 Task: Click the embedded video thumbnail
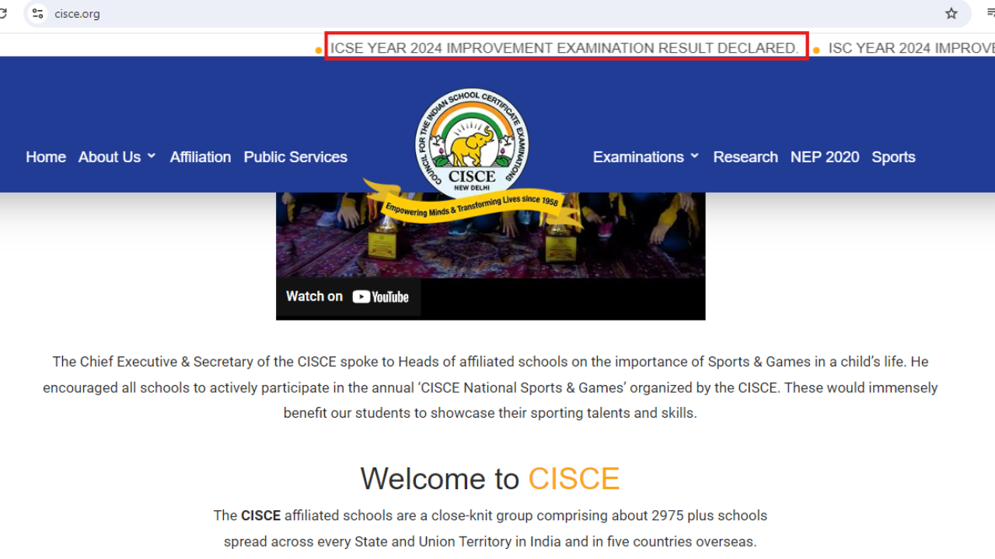(x=491, y=241)
